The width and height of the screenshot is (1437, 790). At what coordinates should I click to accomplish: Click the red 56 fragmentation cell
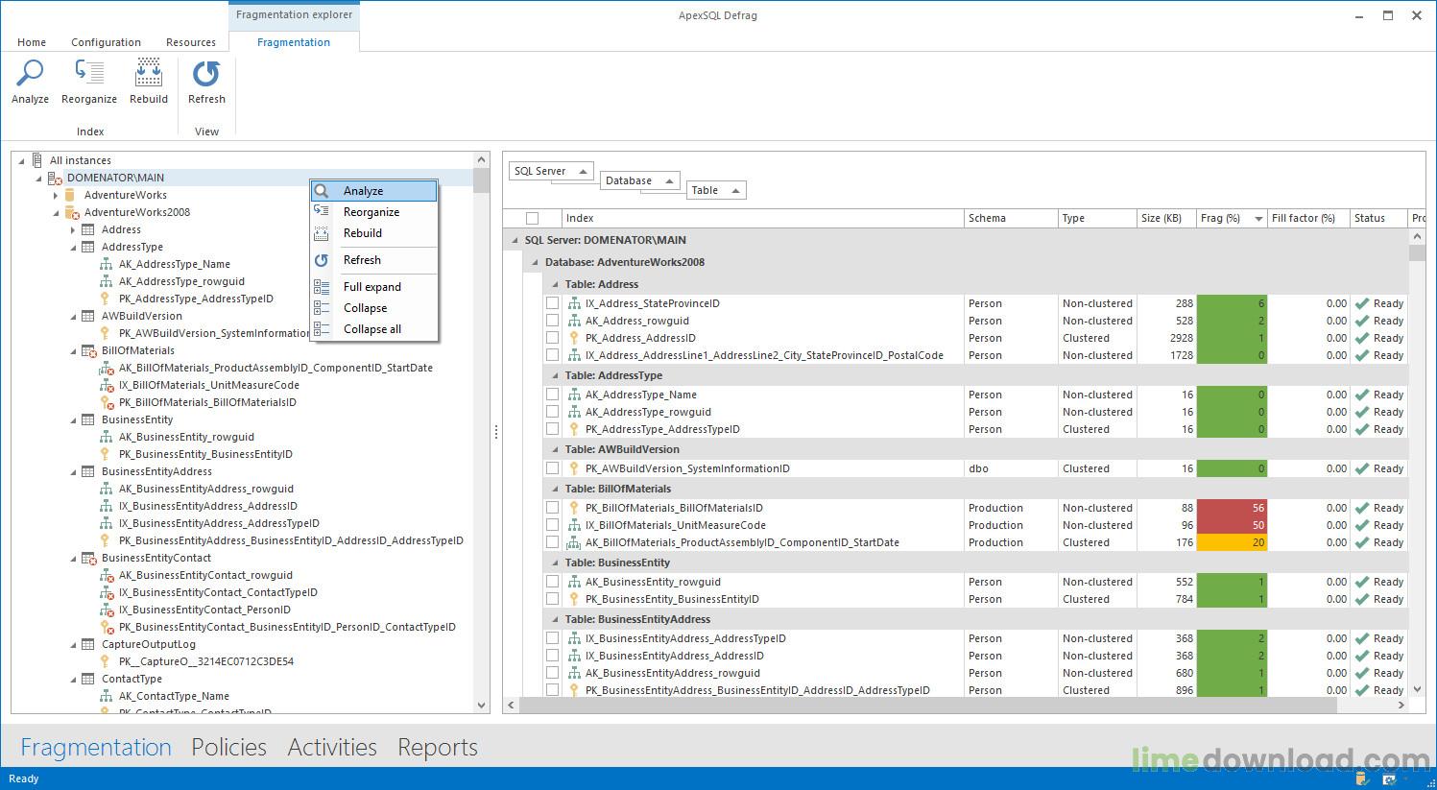tap(1233, 508)
